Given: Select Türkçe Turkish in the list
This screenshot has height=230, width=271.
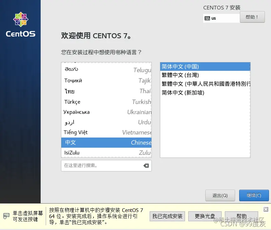Looking at the screenshot, I should pos(106,102).
